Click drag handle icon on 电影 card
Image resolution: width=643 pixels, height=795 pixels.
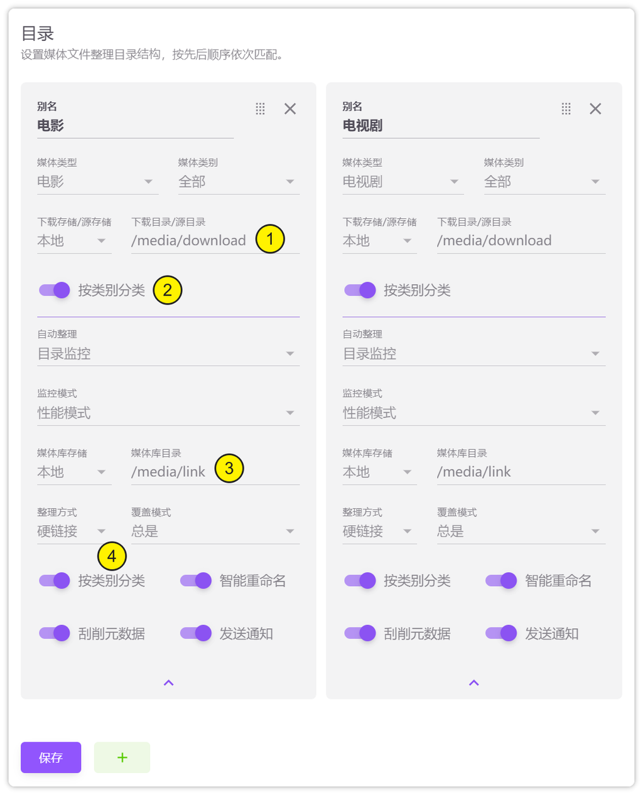[x=260, y=109]
